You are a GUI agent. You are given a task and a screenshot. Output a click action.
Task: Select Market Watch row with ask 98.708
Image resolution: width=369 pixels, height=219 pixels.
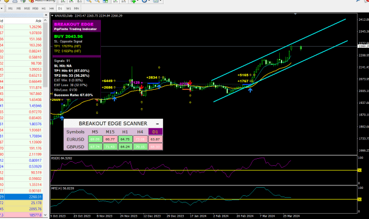[x=21, y=63]
